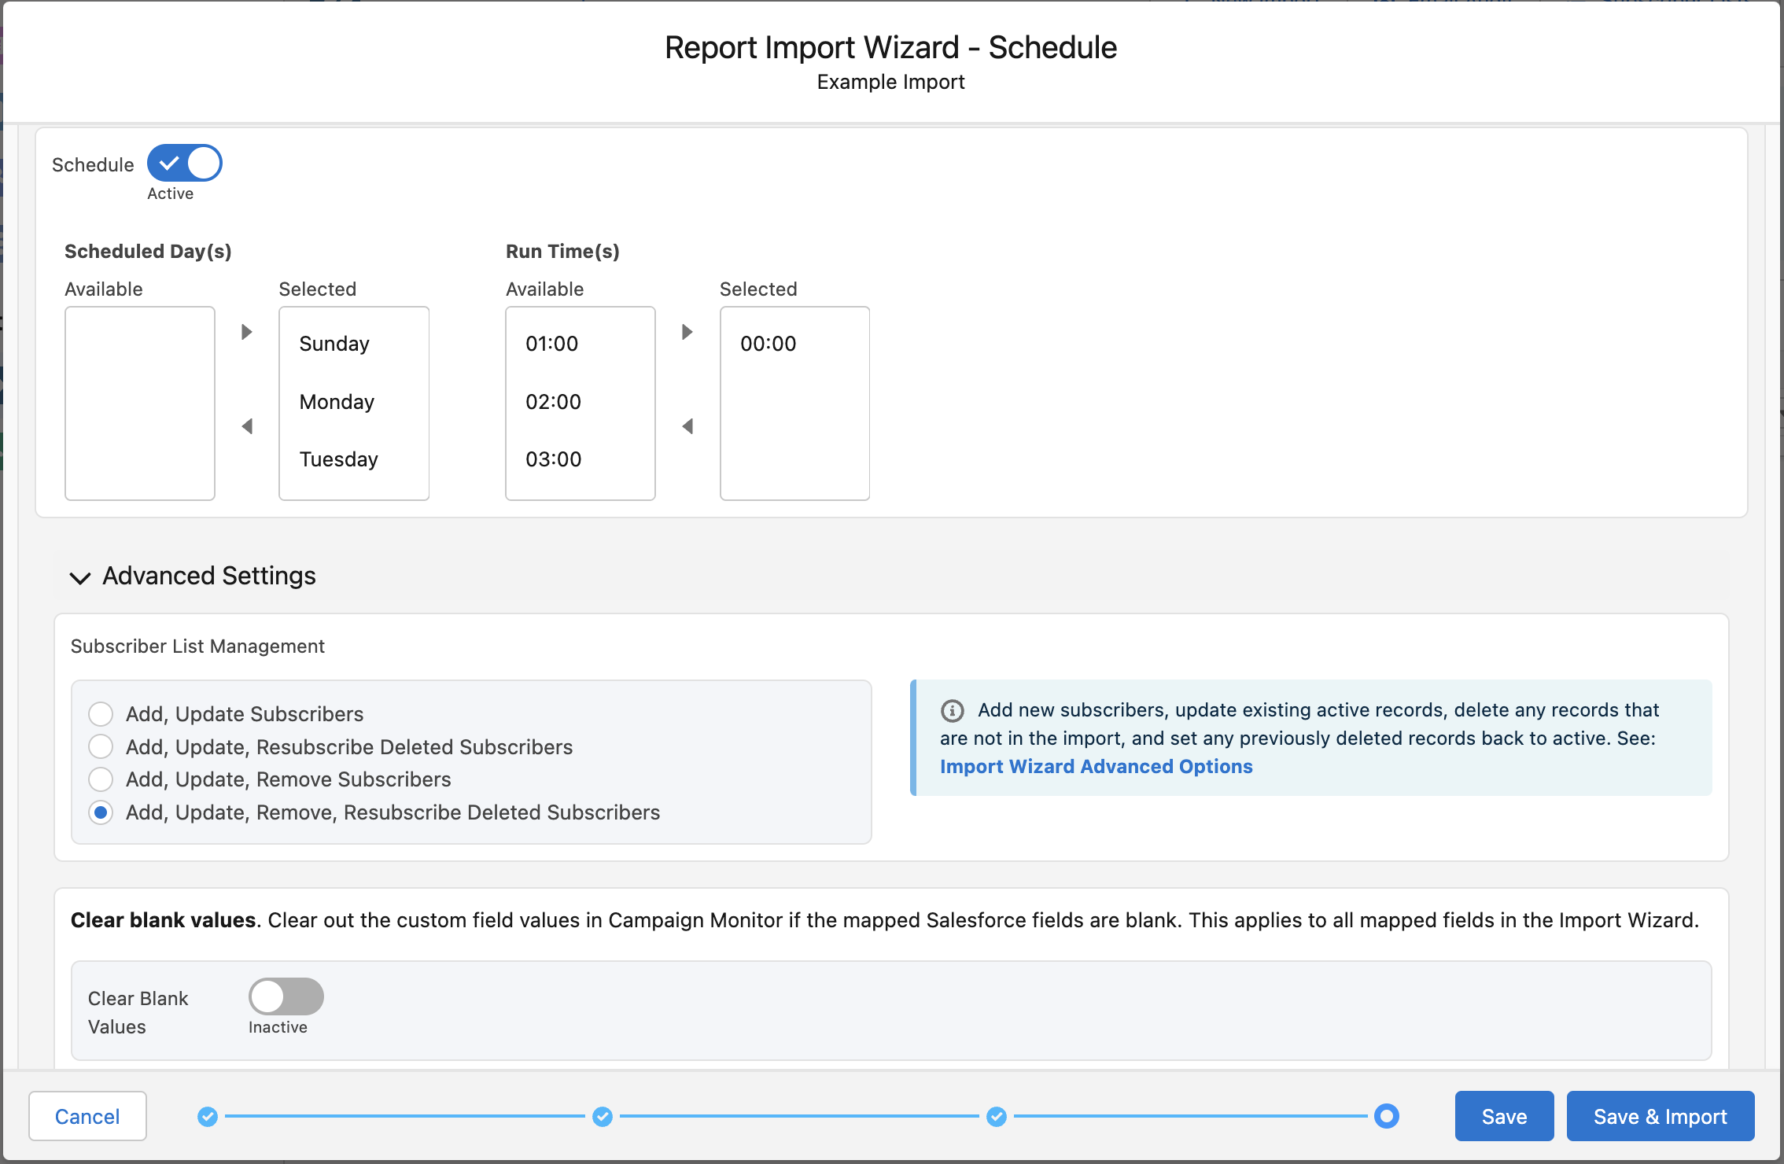1784x1164 pixels.
Task: Click the Cancel button
Action: (x=87, y=1116)
